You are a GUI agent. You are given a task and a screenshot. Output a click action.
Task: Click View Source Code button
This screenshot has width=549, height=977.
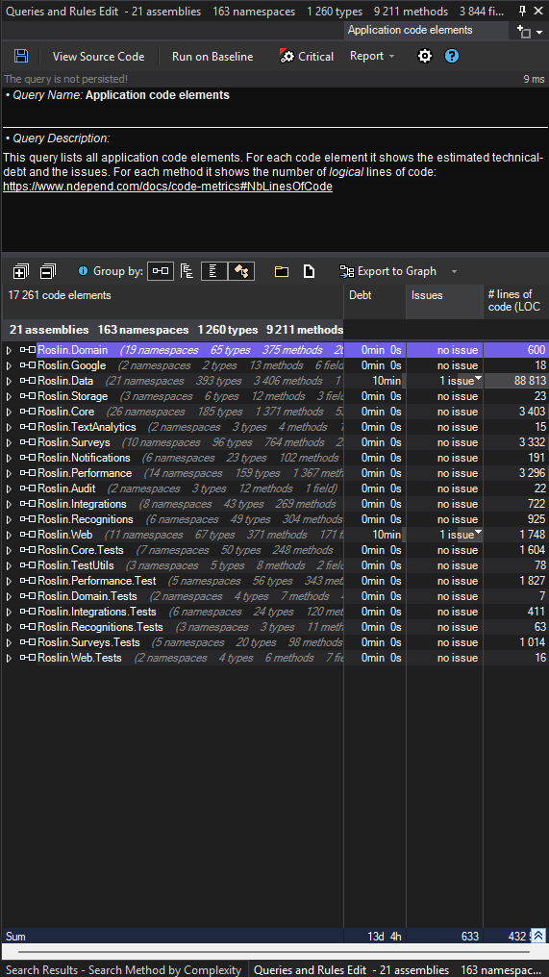tap(98, 56)
